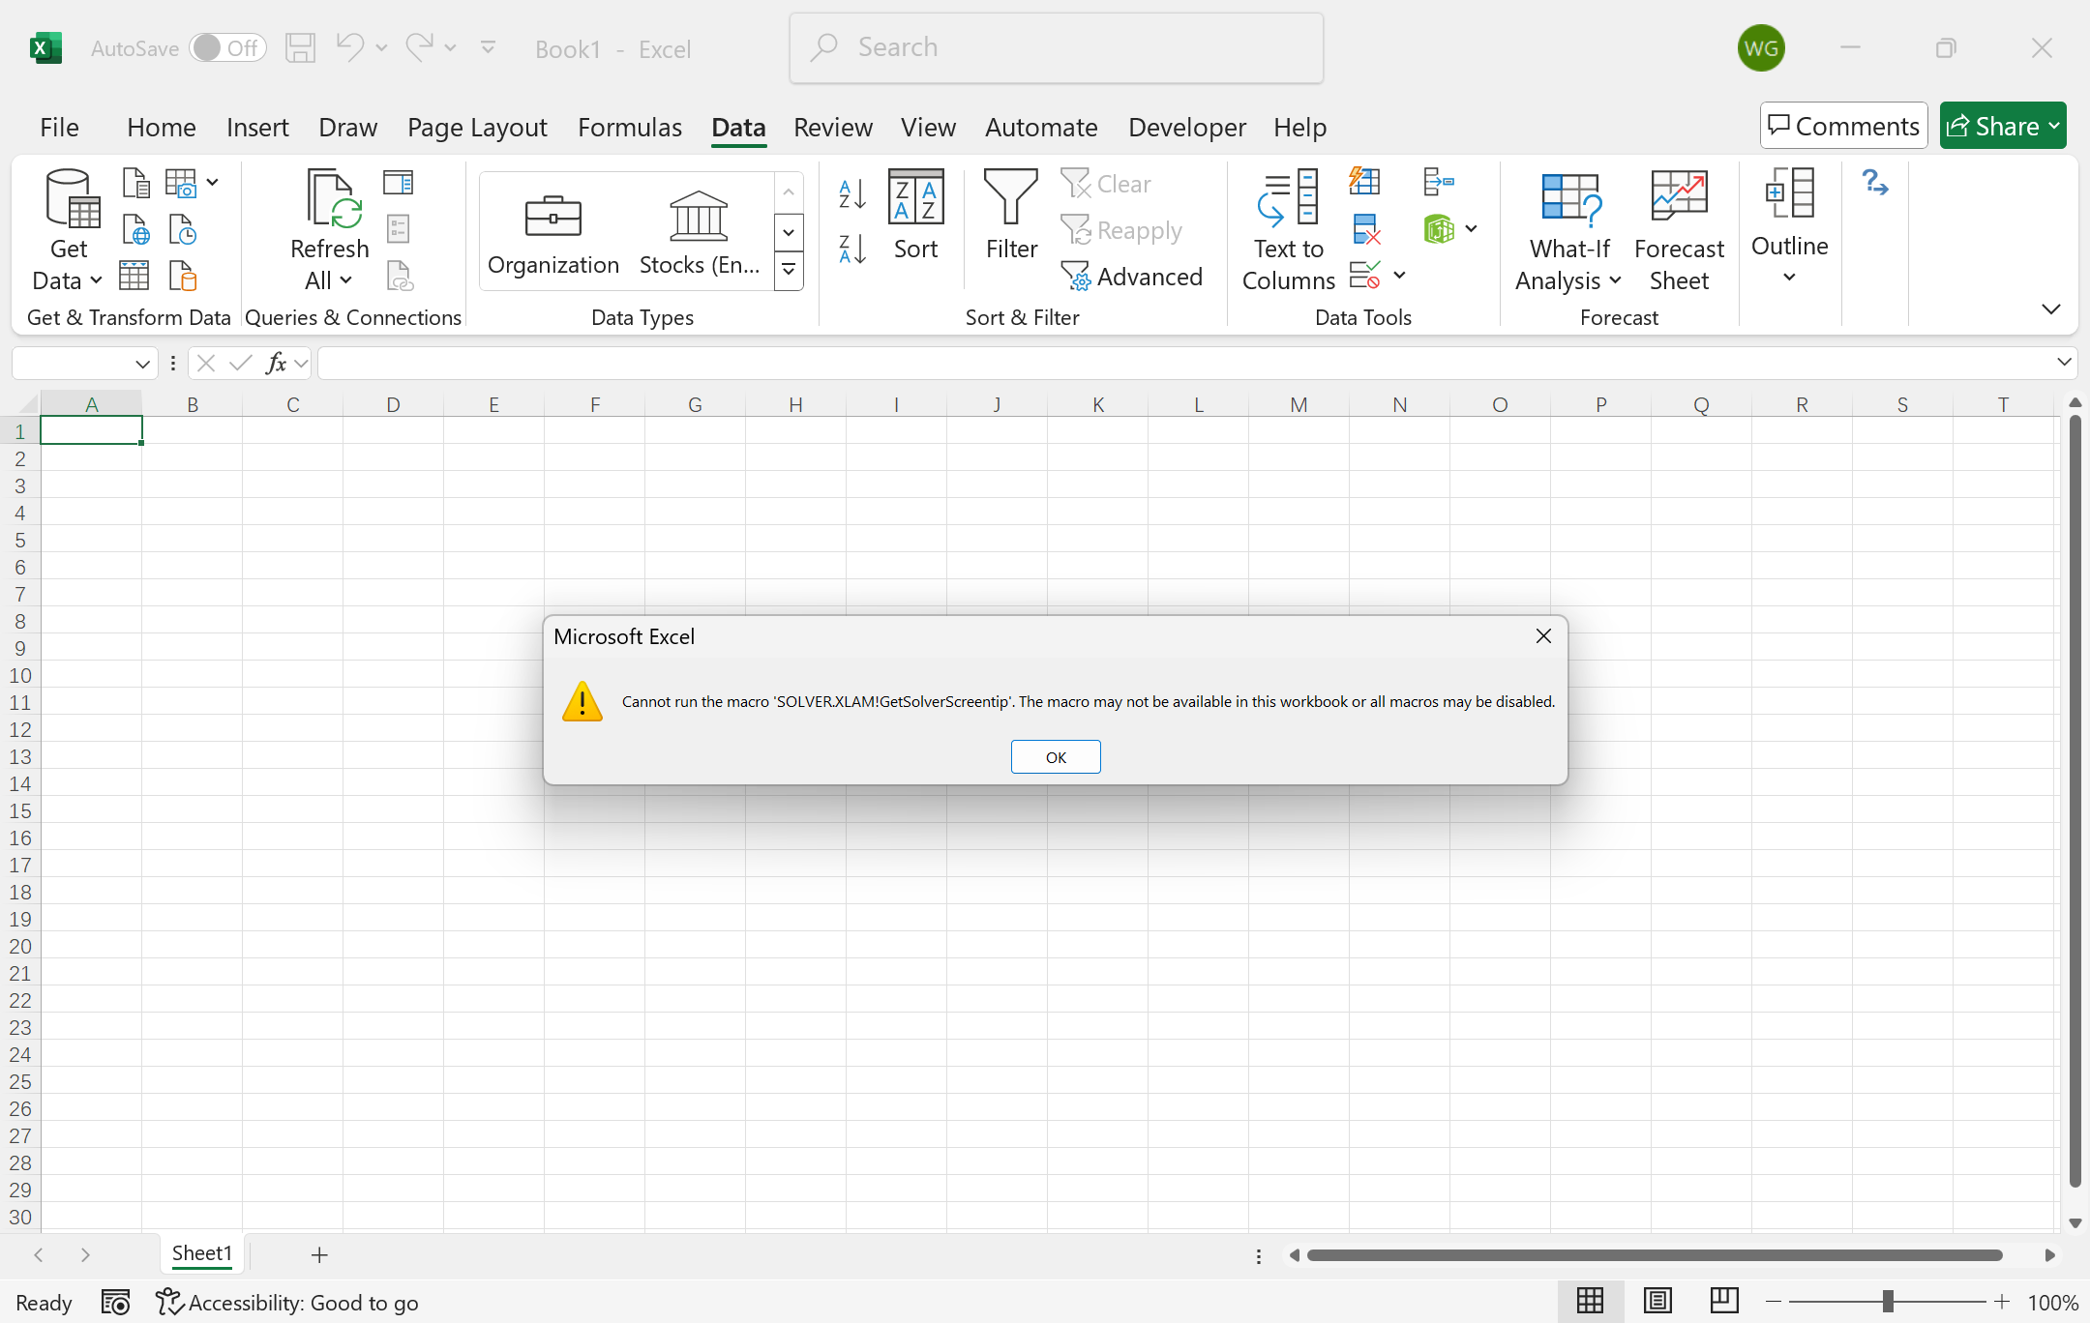Image resolution: width=2090 pixels, height=1323 pixels.
Task: Expand the Data Types gallery
Action: click(789, 270)
